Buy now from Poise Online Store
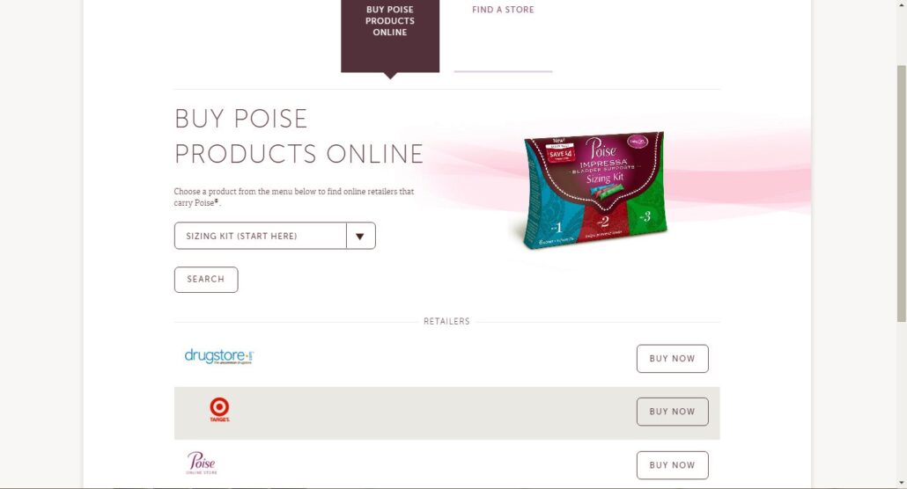The image size is (907, 489). point(672,464)
